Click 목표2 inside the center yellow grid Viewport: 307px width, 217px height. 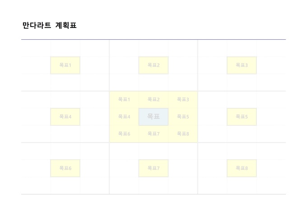(153, 100)
